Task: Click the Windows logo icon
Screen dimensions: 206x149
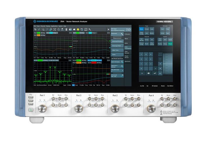Action: pos(74,30)
